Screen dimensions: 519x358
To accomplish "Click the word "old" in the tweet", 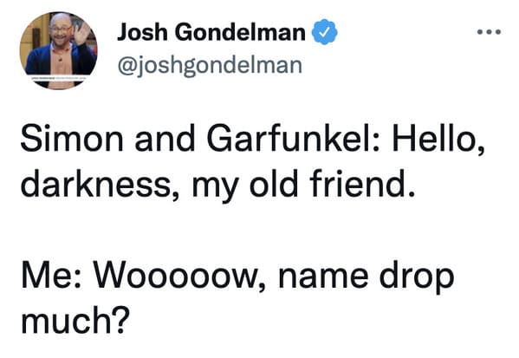I will click(x=274, y=183).
